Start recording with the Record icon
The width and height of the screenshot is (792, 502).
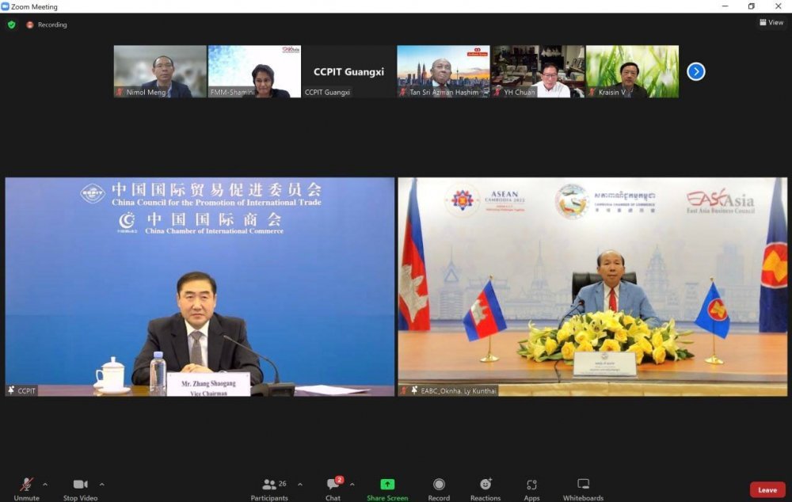click(x=439, y=485)
